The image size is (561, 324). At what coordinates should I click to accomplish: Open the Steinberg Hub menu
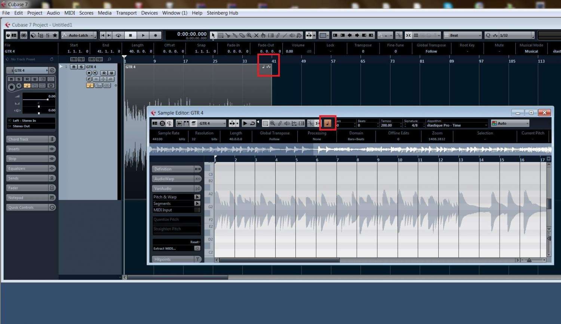[223, 13]
